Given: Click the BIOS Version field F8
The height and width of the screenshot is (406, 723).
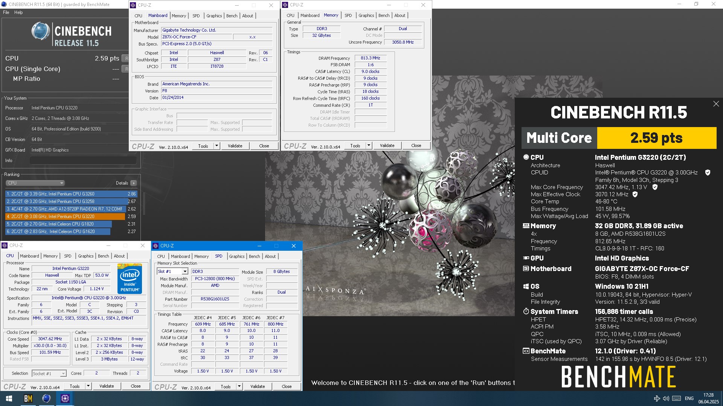Looking at the screenshot, I should [x=217, y=91].
